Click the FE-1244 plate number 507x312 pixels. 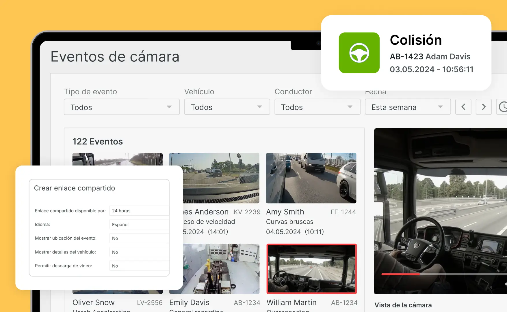[343, 212]
